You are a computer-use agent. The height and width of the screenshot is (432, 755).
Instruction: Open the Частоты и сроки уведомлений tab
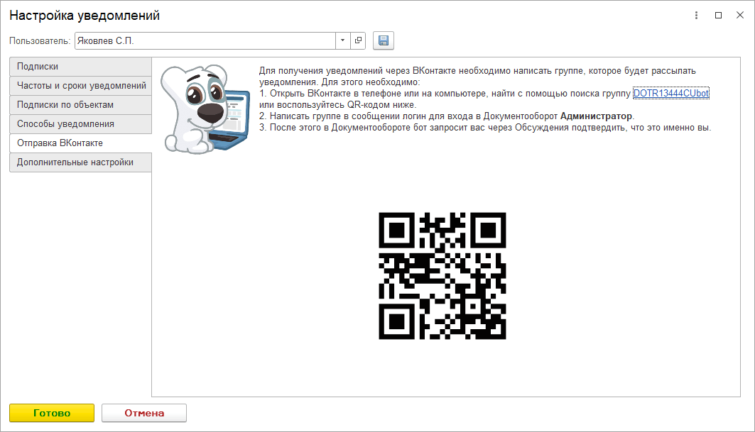(x=80, y=86)
